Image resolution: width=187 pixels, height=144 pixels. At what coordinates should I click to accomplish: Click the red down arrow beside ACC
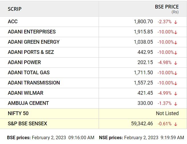(x=176, y=22)
